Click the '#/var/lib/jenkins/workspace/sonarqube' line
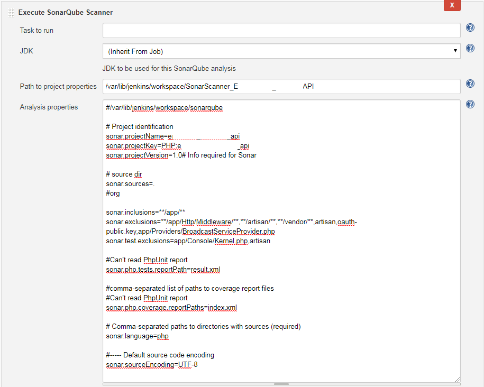Viewport: 484px width, 387px height. pyautogui.click(x=164, y=108)
